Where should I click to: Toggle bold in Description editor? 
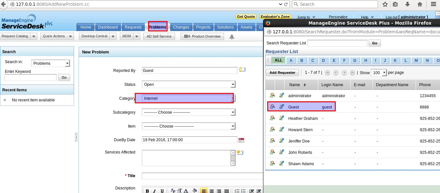click(x=147, y=191)
